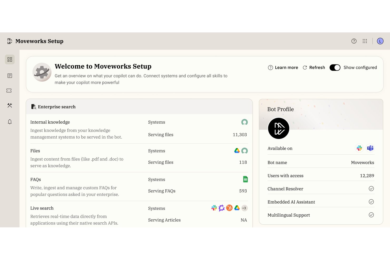Click the Microsoft Teams icon next to Available on
390x260 pixels.
(370, 148)
